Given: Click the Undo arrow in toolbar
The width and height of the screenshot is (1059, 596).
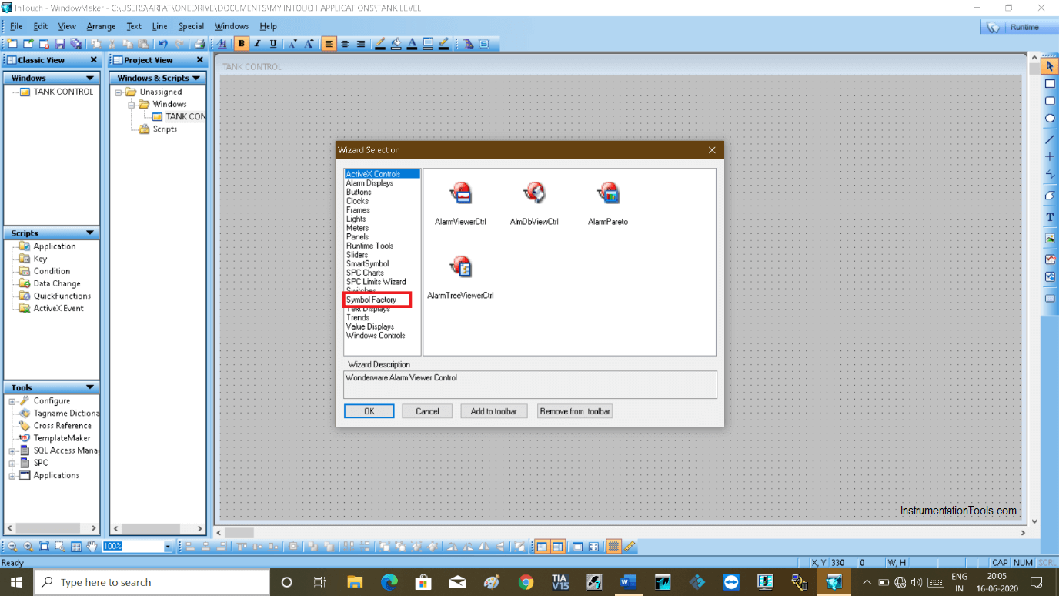Looking at the screenshot, I should pyautogui.click(x=163, y=44).
